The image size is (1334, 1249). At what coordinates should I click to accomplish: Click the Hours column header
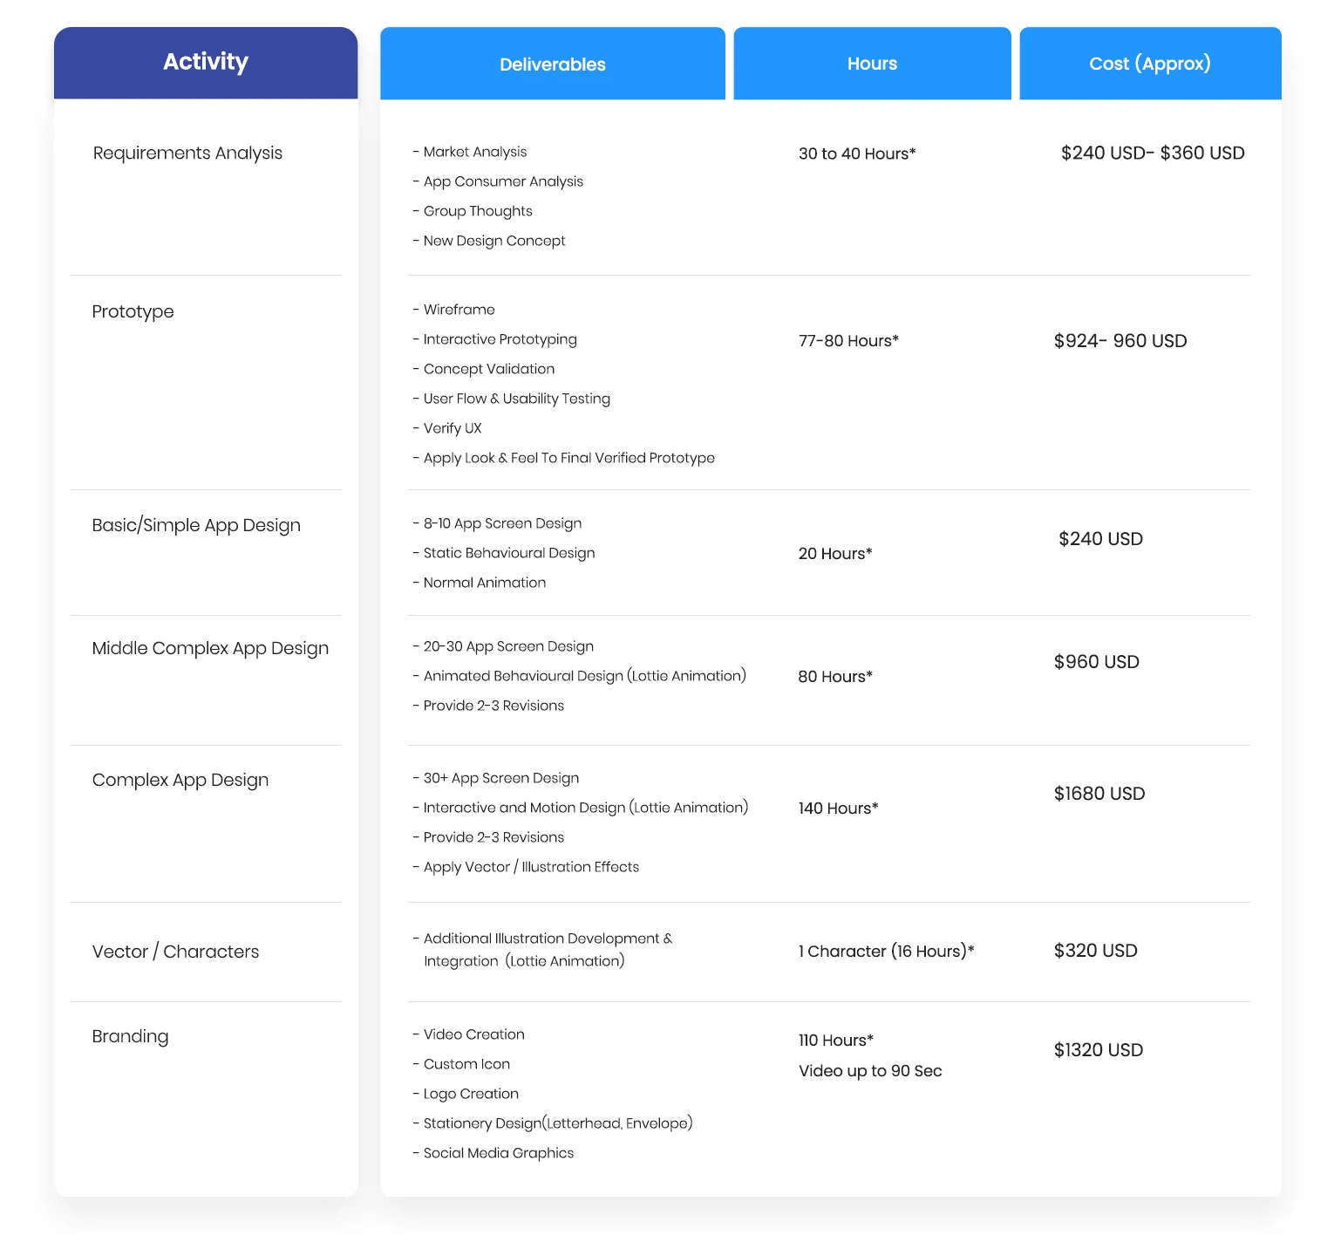pos(872,64)
